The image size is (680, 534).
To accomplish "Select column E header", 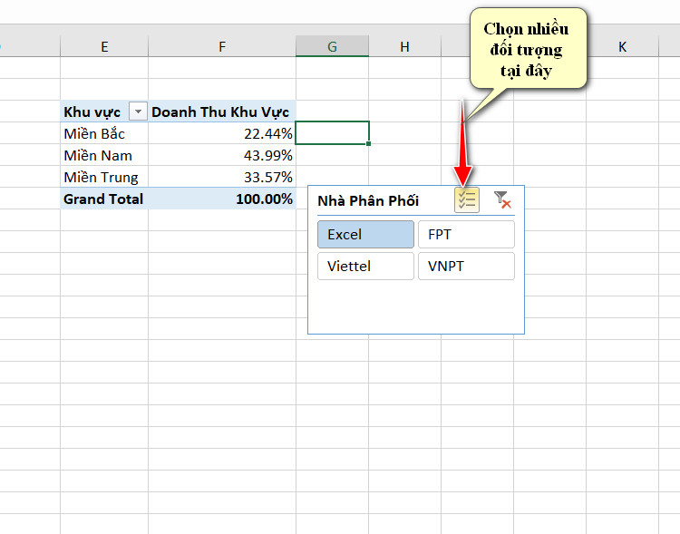I will point(104,46).
